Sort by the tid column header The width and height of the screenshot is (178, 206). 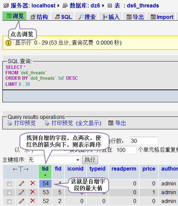coord(45,169)
